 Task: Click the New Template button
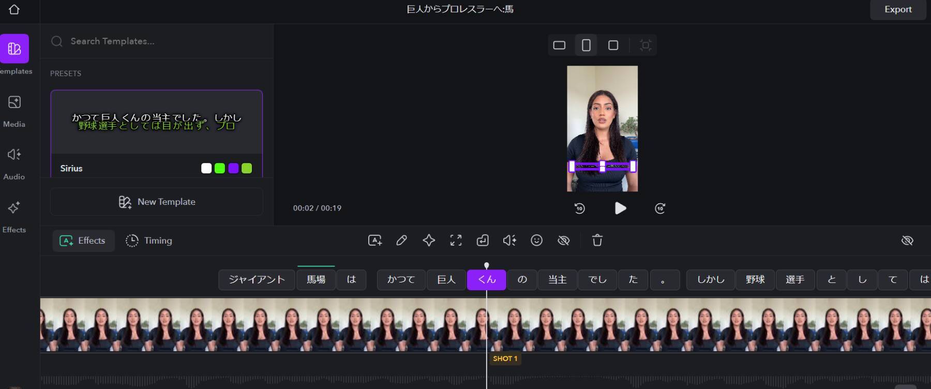point(157,202)
